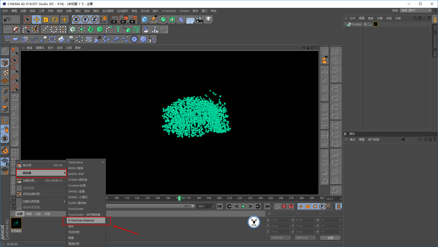Jump to the end of animation
Screen dimensions: 438x247
pos(267,206)
